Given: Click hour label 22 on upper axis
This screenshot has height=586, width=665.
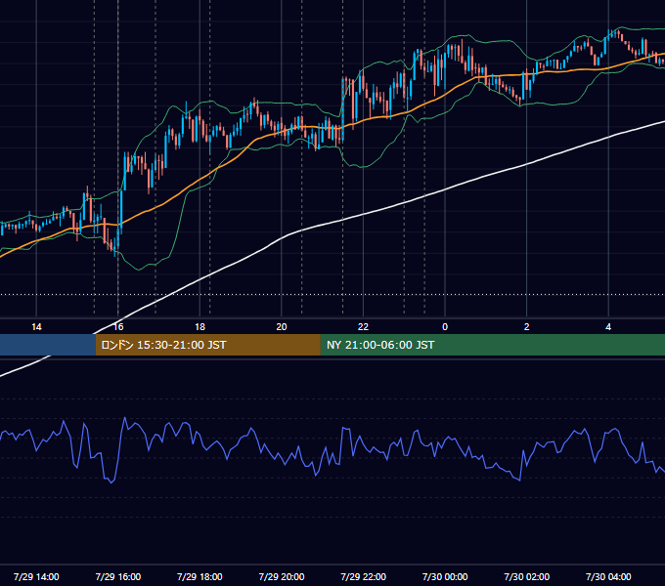Looking at the screenshot, I should pos(363,326).
